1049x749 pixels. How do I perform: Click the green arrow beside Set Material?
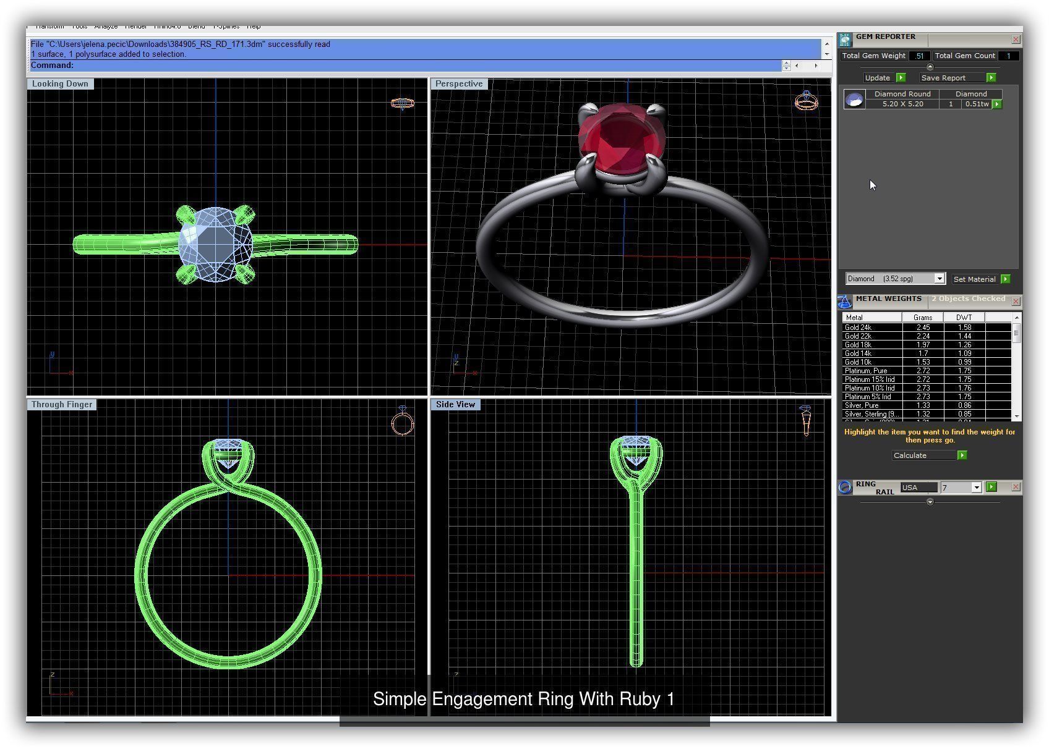[x=1005, y=279]
